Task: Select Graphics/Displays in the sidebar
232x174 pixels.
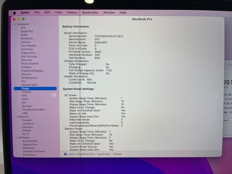Action: click(32, 71)
